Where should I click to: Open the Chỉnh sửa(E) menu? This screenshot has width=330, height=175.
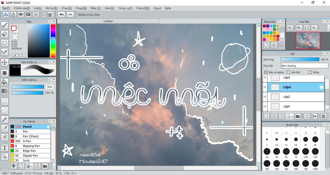pyautogui.click(x=22, y=8)
